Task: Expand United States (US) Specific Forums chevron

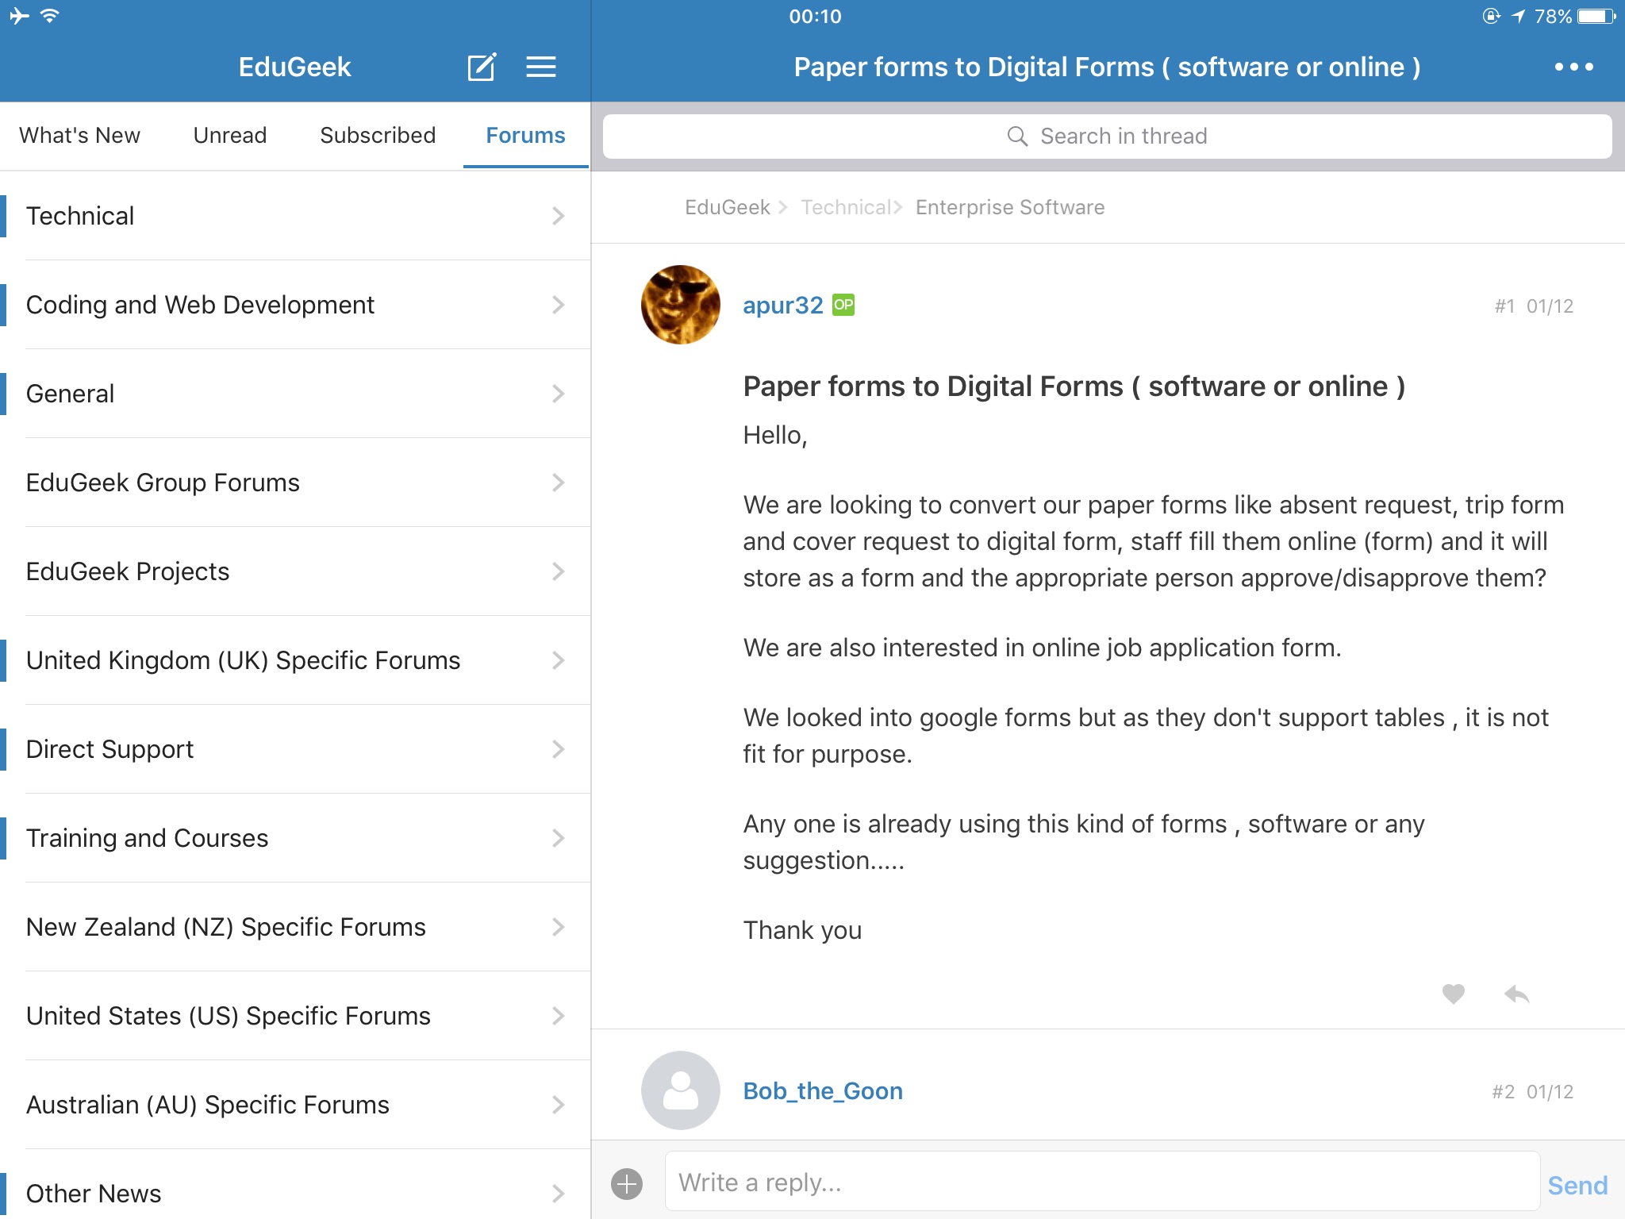Action: coord(558,1016)
